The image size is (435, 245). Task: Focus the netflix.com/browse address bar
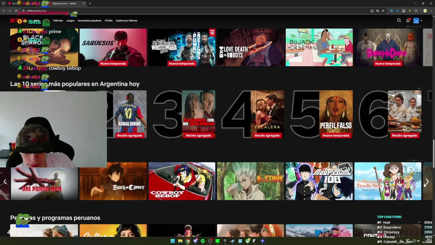click(x=197, y=11)
